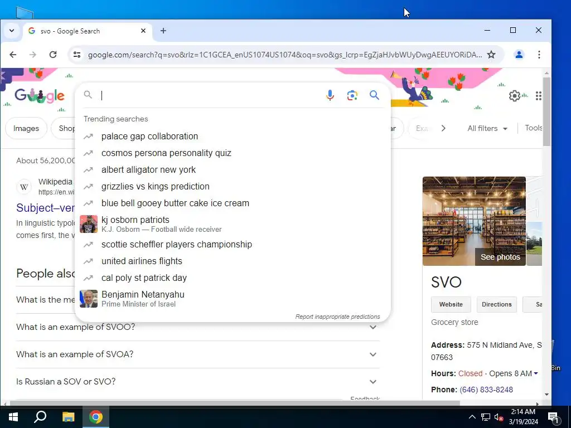This screenshot has width=571, height=428.
Task: Open Chrome's three-dot menu
Action: (539, 55)
